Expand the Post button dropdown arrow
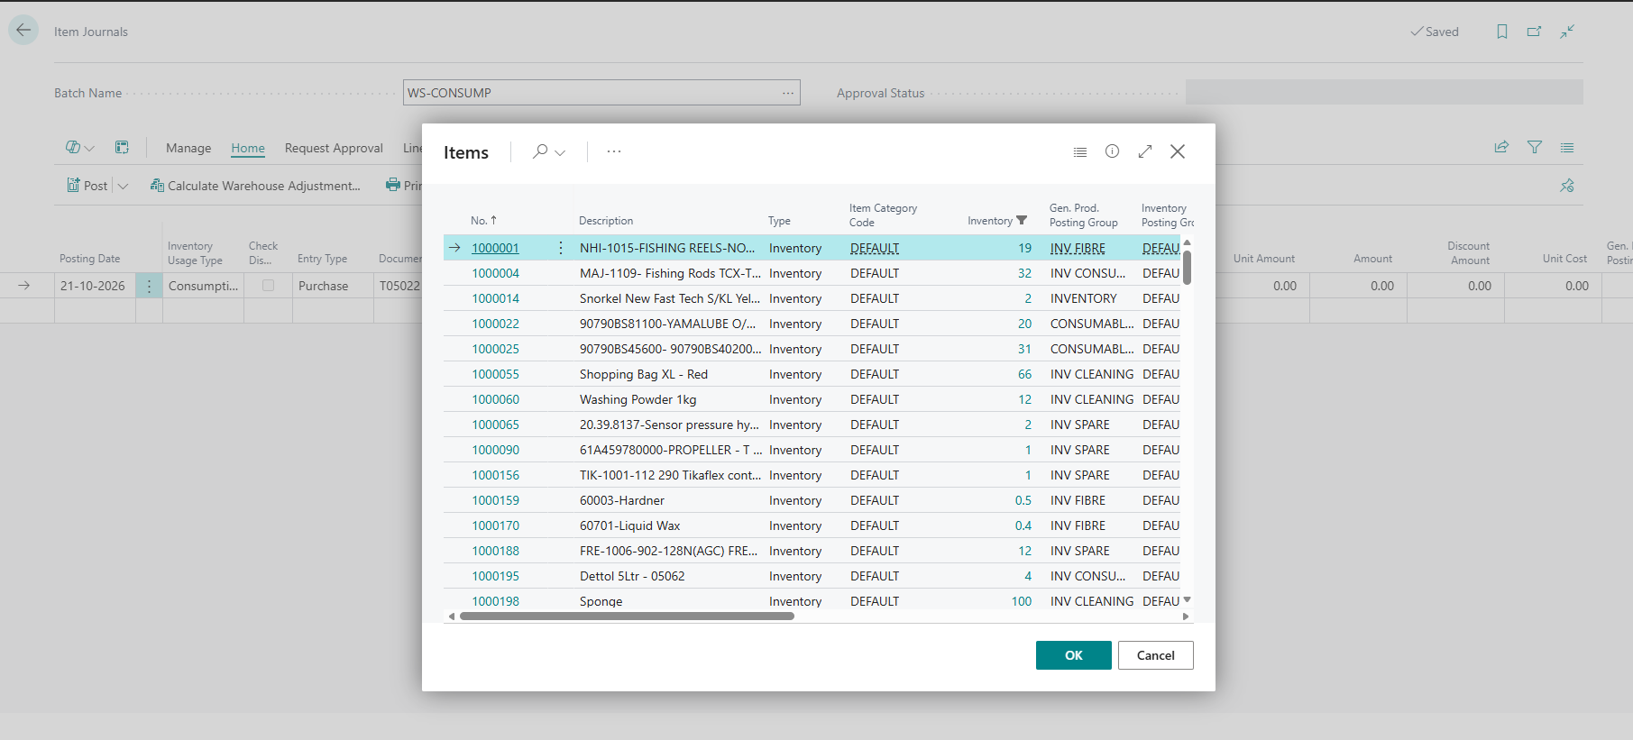1633x740 pixels. [123, 186]
